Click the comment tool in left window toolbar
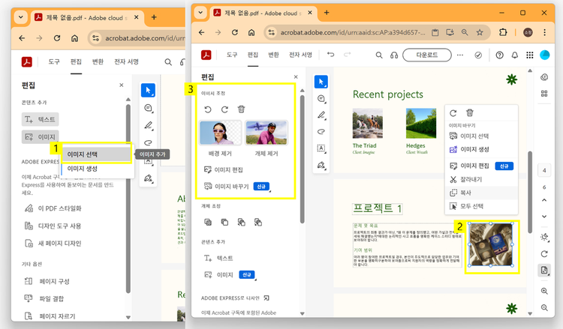This screenshot has width=563, height=329. coord(148,108)
